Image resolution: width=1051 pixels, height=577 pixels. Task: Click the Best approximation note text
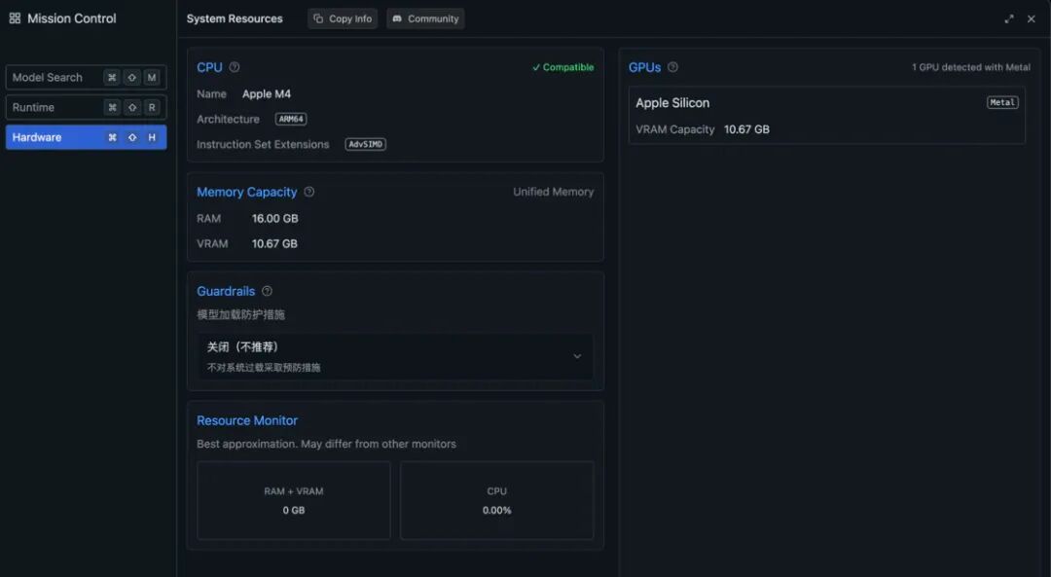click(326, 444)
